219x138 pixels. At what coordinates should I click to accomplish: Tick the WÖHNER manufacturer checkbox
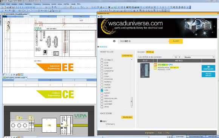pos(102,104)
